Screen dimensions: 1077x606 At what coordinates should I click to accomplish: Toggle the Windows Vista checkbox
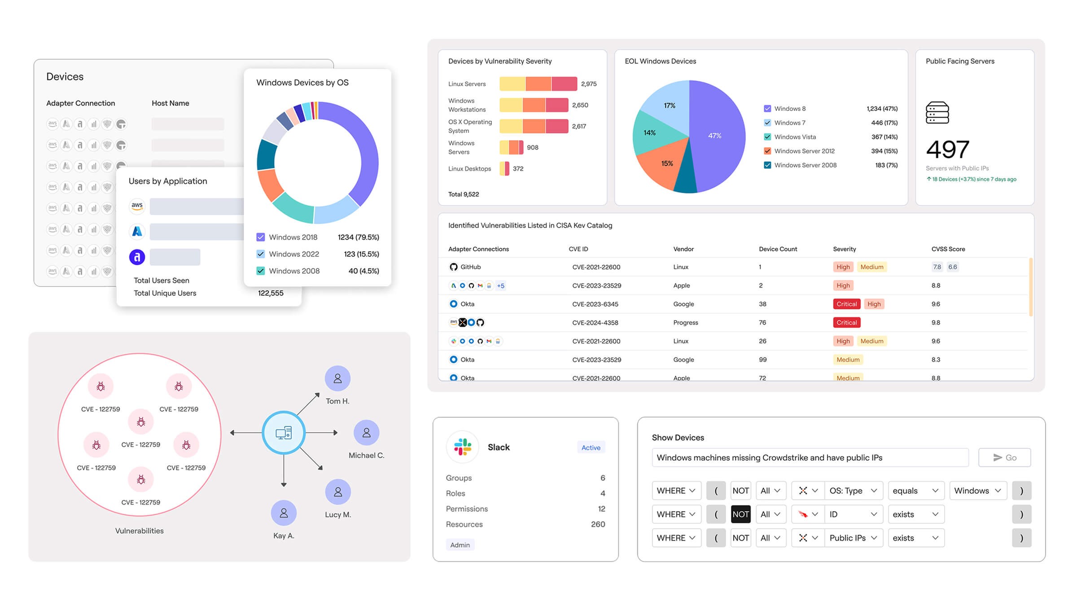pyautogui.click(x=767, y=137)
